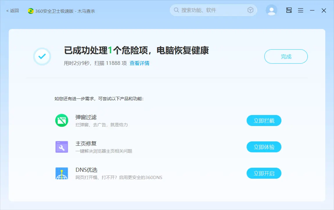Minimize the 360 window
Screen dimensions: 334x210
point(312,10)
